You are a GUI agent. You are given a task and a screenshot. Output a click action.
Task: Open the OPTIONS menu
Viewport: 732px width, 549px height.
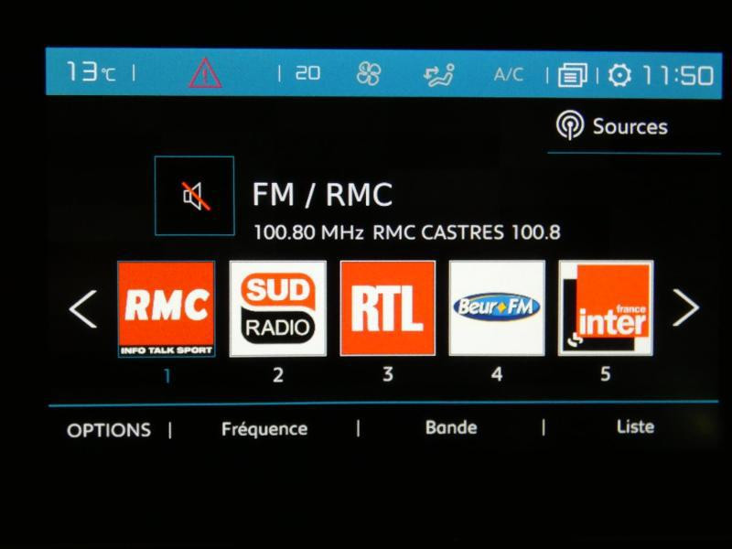pyautogui.click(x=109, y=430)
